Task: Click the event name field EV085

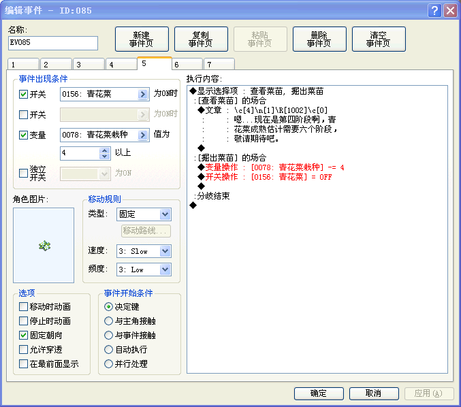Action: point(53,43)
